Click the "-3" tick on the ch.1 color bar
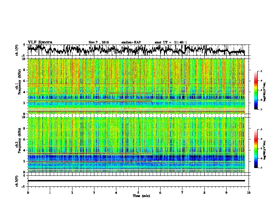This screenshot has height=216, width=280. [261, 71]
